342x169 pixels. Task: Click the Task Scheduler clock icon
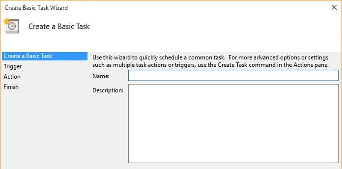coord(12,26)
